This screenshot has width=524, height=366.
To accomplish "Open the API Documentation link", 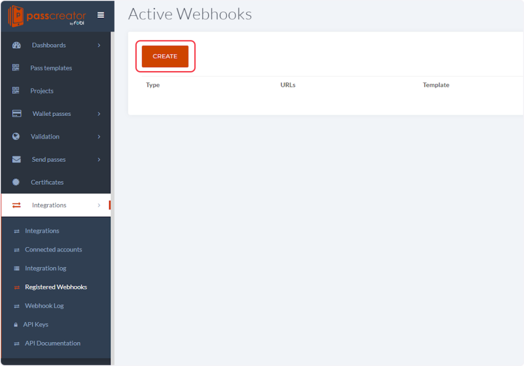I will coord(52,344).
